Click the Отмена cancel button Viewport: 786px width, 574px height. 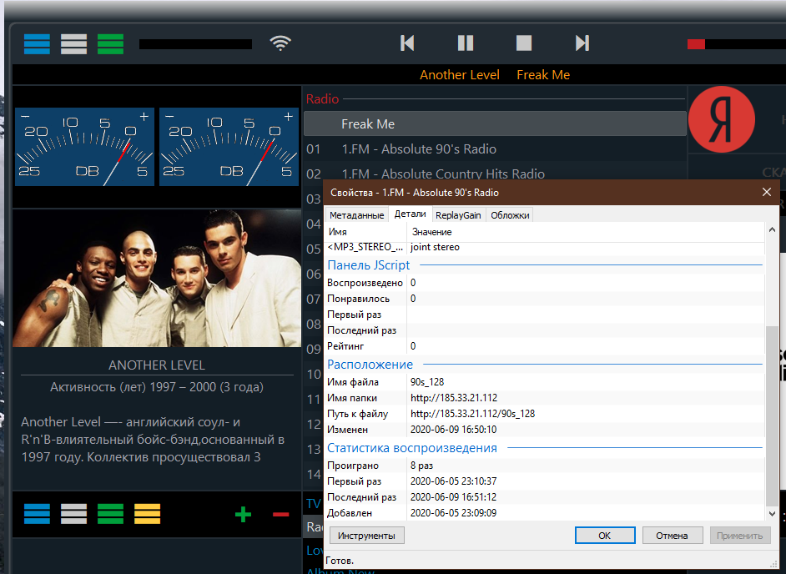[671, 536]
